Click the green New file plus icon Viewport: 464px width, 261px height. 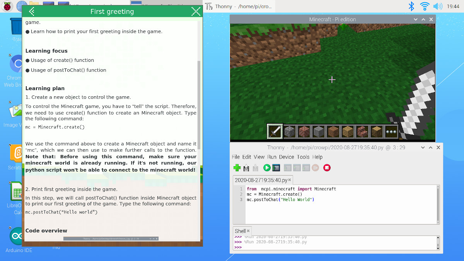click(237, 168)
